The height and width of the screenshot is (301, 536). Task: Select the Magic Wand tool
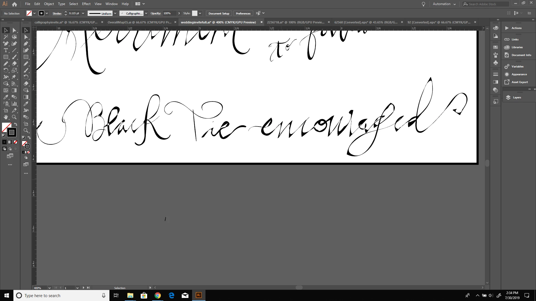(x=6, y=37)
